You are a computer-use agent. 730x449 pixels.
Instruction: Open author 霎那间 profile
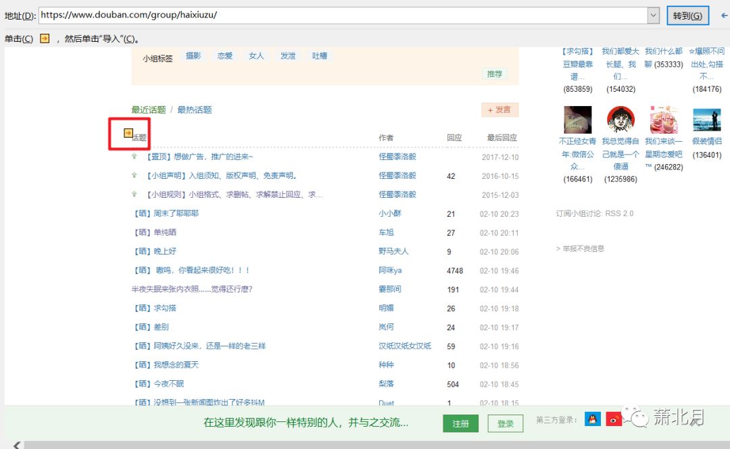pos(390,289)
